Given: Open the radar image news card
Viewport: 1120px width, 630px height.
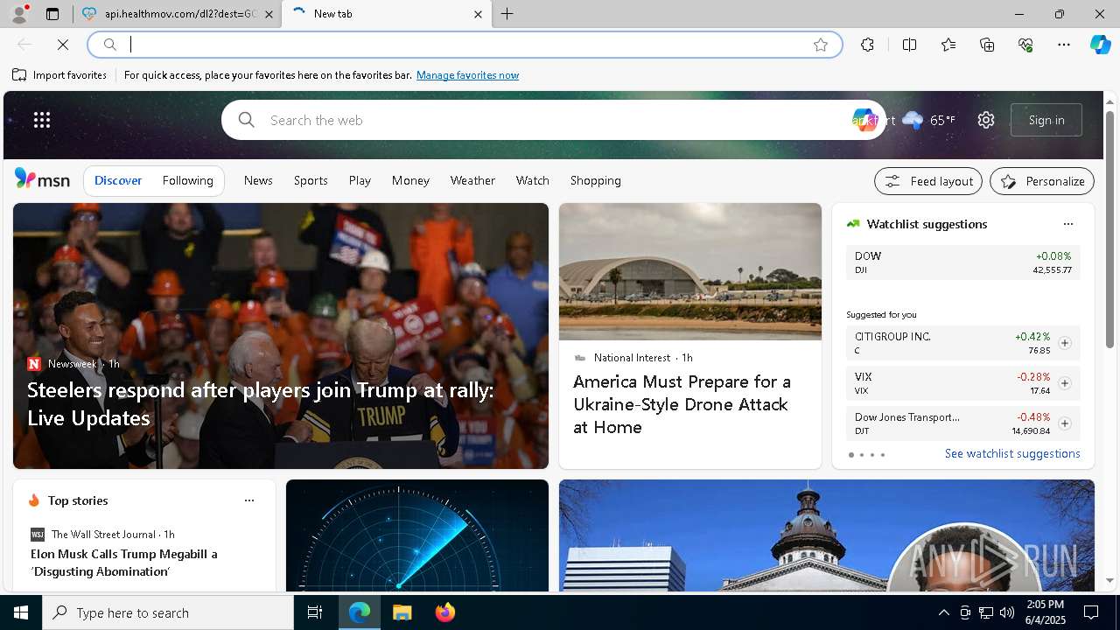Looking at the screenshot, I should click(417, 535).
